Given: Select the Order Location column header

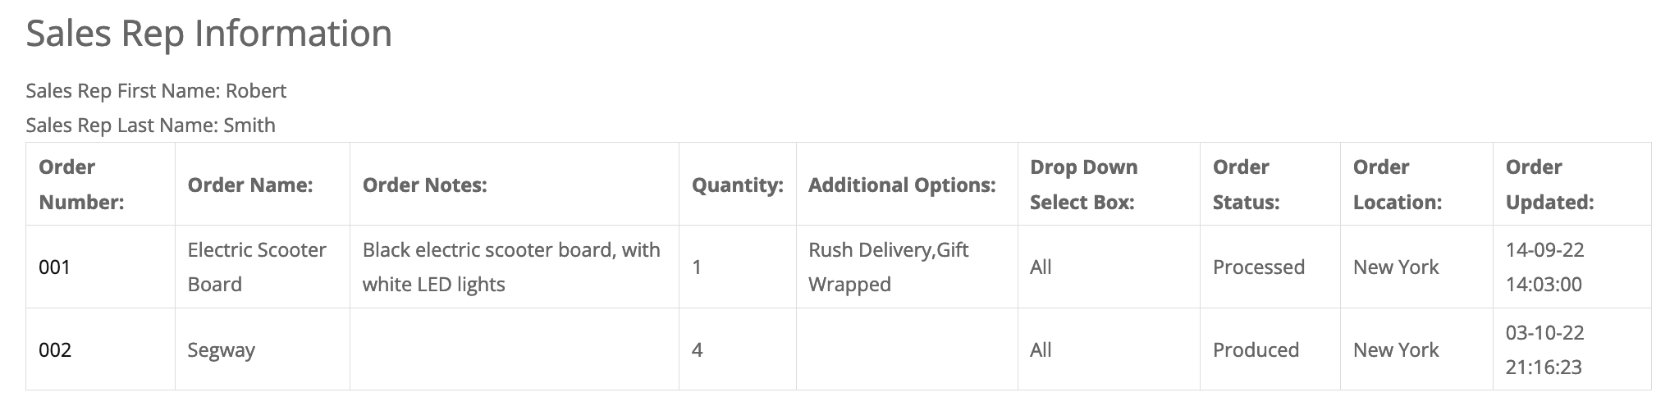Looking at the screenshot, I should [1398, 185].
